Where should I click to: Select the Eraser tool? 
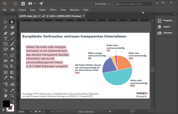coord(12,49)
